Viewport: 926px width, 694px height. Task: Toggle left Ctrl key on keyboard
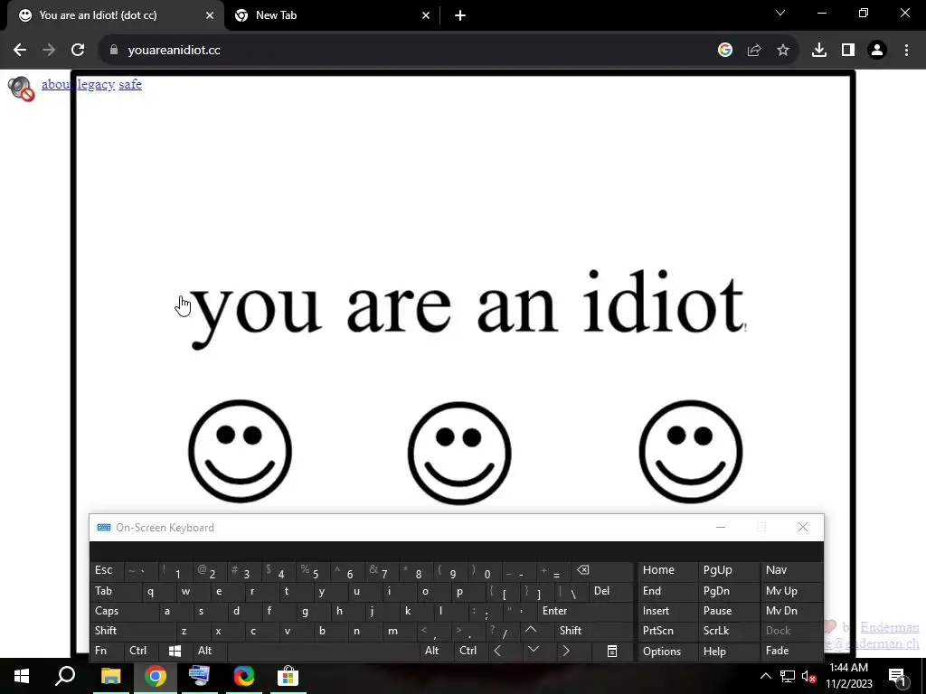pos(142,651)
